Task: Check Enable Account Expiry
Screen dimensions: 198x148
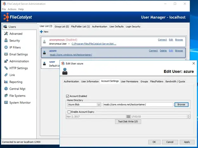Action: 69,112
